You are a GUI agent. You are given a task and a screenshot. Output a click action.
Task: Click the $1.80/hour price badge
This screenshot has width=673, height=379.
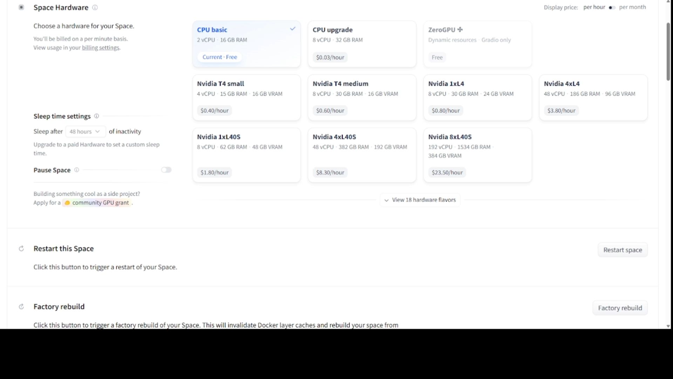214,173
